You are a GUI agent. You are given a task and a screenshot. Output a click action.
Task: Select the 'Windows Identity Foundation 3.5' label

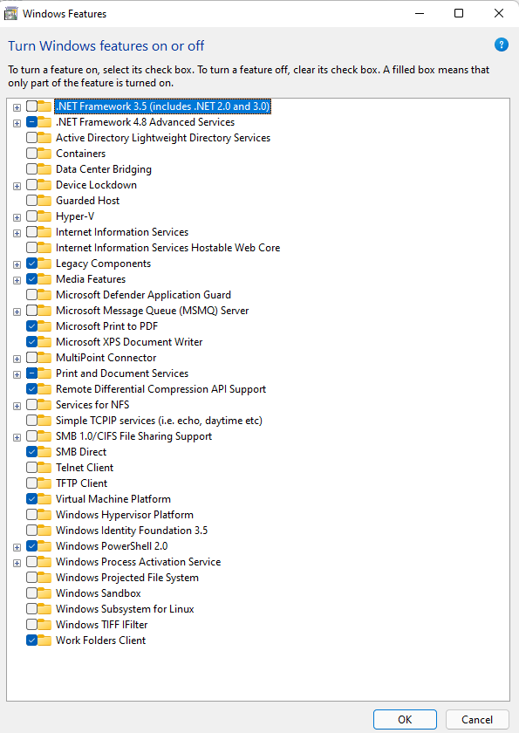pyautogui.click(x=132, y=531)
